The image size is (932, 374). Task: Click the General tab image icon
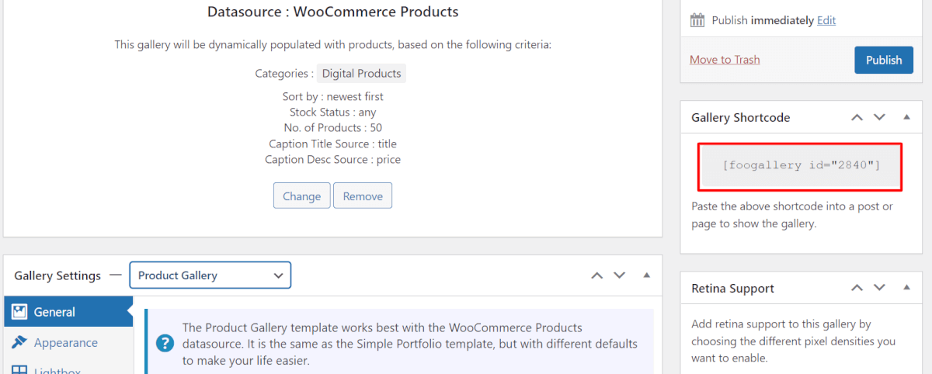19,312
